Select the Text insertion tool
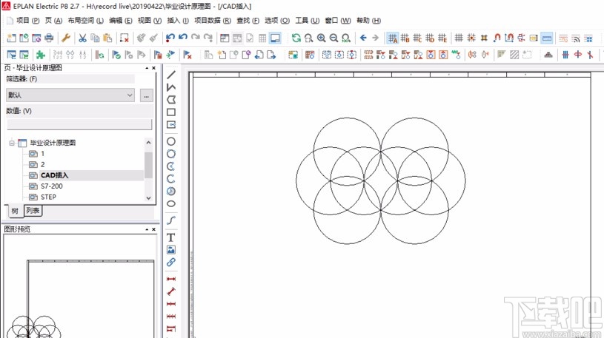Viewport: 604px width, 338px height. click(171, 237)
